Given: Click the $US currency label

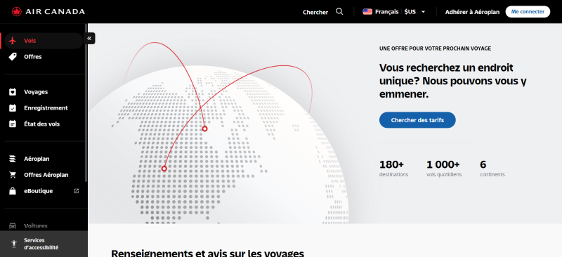Looking at the screenshot, I should click(410, 12).
